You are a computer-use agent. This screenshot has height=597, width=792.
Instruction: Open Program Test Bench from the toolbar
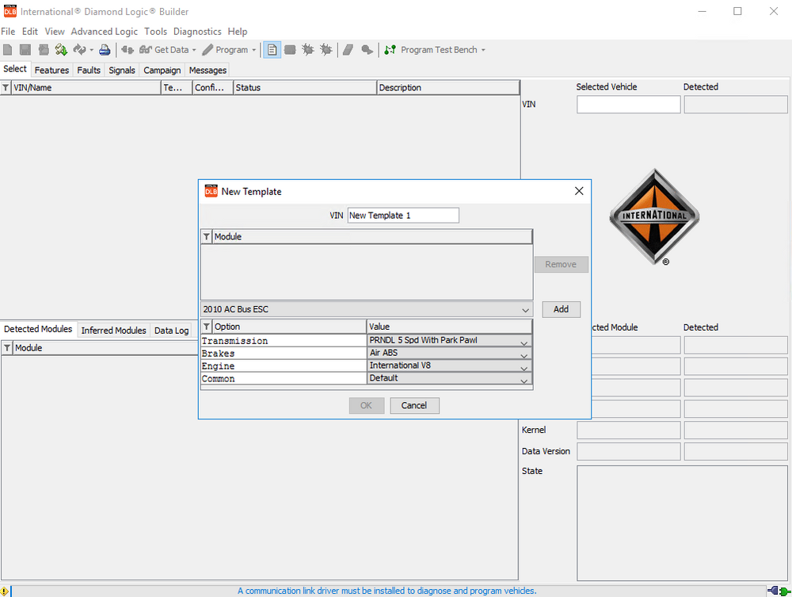click(x=434, y=49)
